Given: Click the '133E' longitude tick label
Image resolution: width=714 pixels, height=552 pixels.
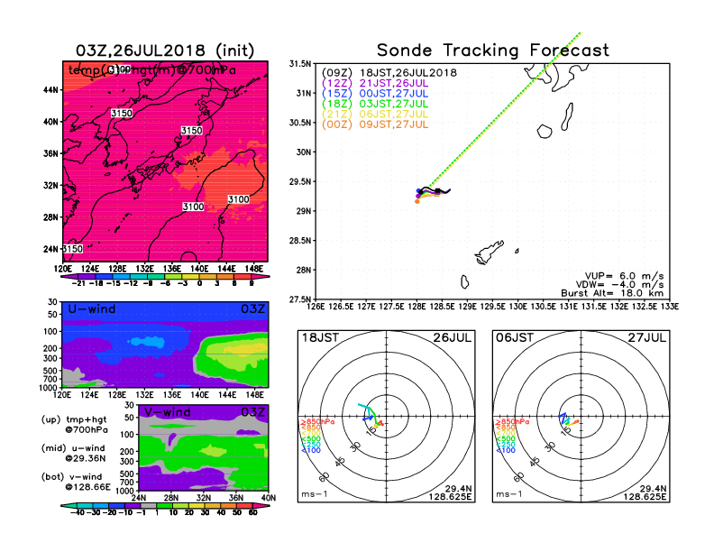Looking at the screenshot, I should click(669, 307).
